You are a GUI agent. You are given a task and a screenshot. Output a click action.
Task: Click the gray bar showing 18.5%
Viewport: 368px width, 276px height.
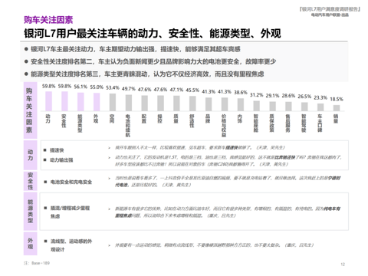337,108
